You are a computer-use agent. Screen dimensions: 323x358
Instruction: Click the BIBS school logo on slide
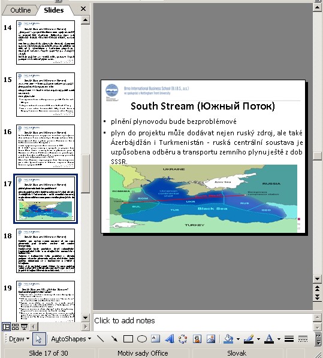pos(112,92)
